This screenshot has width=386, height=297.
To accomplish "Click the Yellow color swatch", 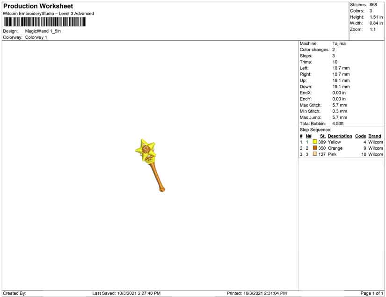I will (x=314, y=142).
